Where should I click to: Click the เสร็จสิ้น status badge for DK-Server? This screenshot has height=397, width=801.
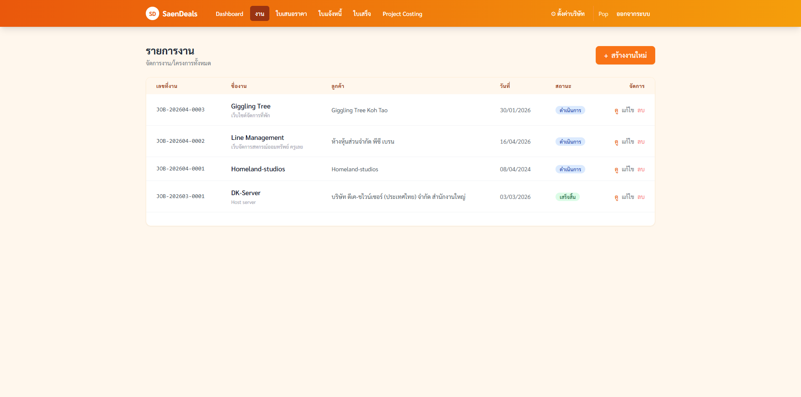[x=567, y=197]
